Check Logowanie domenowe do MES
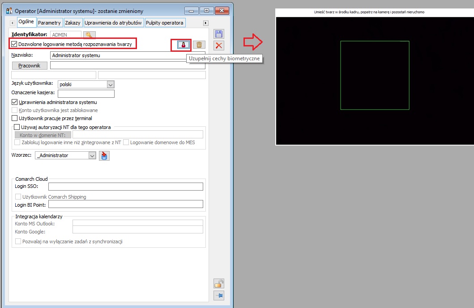 (126, 142)
